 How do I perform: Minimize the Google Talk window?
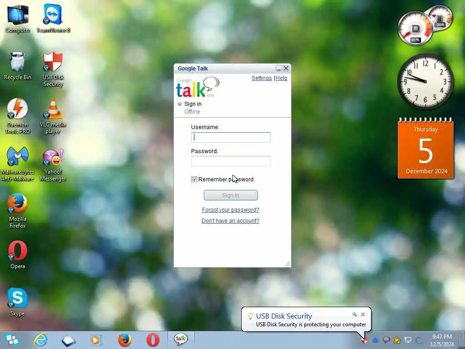click(x=278, y=69)
